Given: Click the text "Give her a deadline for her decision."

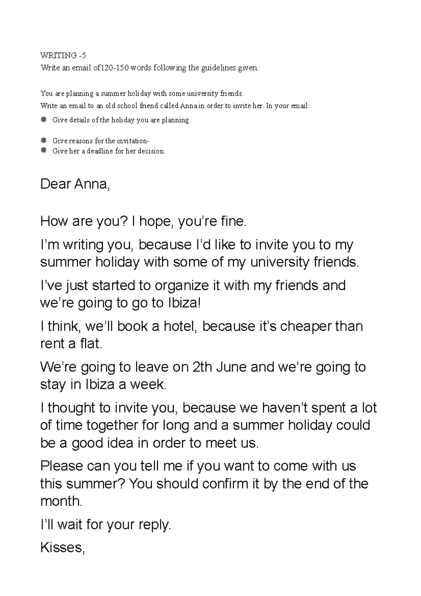Looking at the screenshot, I should click(108, 151).
